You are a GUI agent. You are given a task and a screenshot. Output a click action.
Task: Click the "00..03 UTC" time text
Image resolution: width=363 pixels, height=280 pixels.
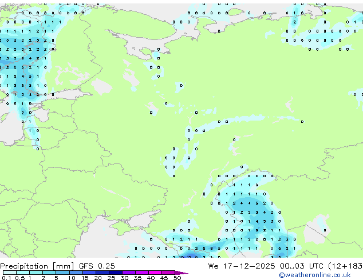[x=301, y=266]
